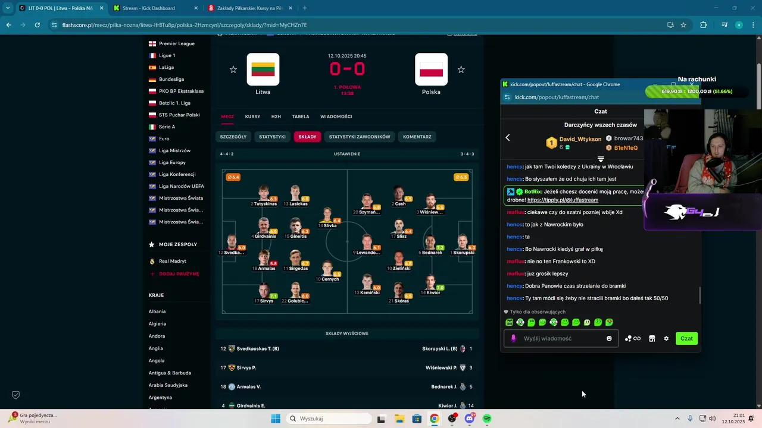The height and width of the screenshot is (428, 762).
Task: Open a new browser tab
Action: click(x=305, y=8)
